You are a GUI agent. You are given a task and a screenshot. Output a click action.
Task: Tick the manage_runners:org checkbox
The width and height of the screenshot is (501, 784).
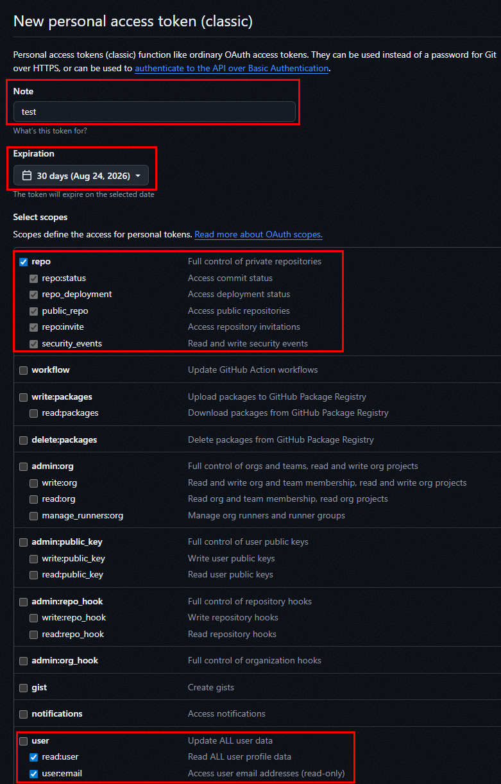coord(34,516)
